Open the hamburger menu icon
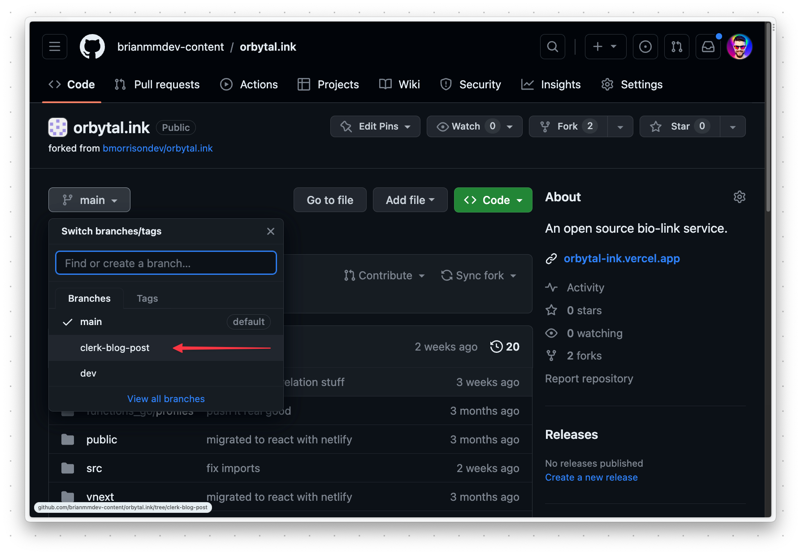The height and width of the screenshot is (555, 801). [54, 46]
